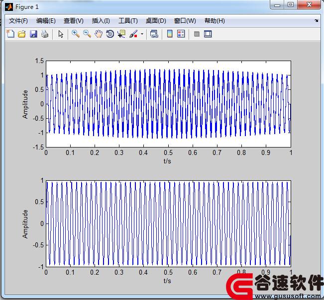Open the 编辑(E) menu

click(x=46, y=21)
